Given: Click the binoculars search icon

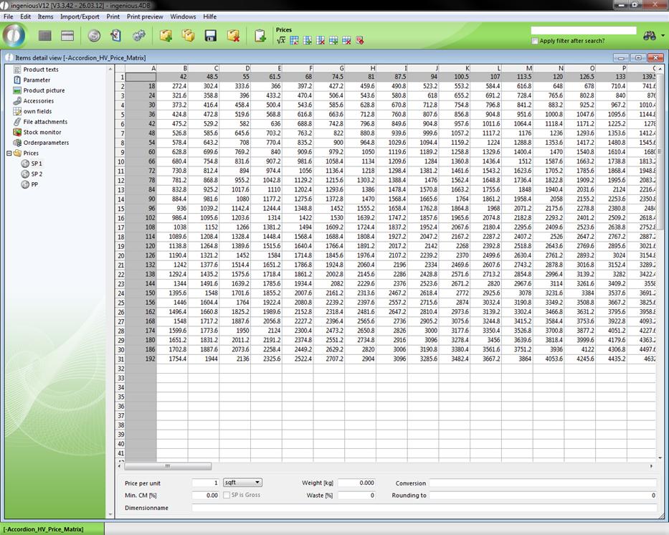Looking at the screenshot, I should tap(650, 35).
